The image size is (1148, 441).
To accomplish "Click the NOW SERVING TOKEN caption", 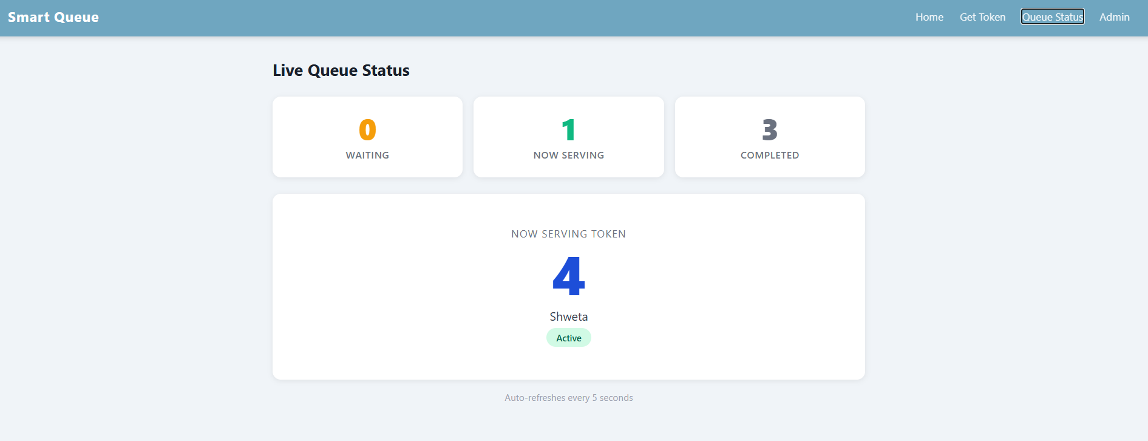I will 569,234.
